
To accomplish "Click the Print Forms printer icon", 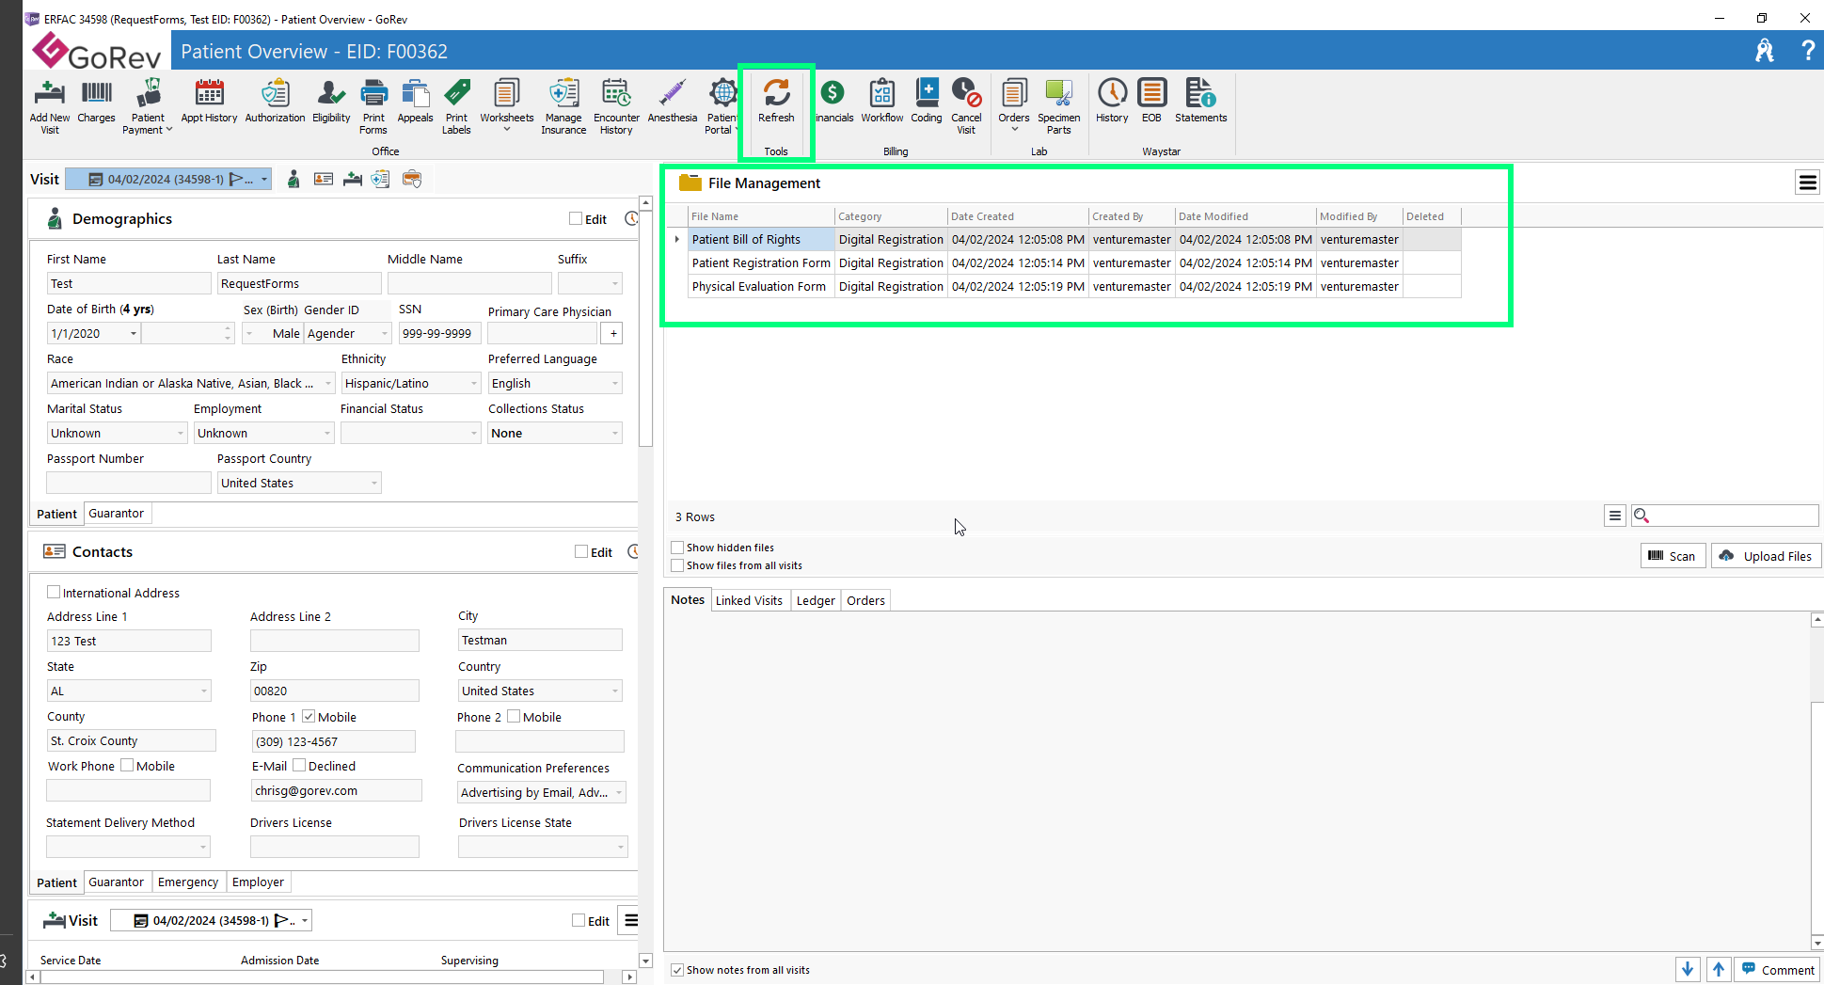I will pos(373,106).
